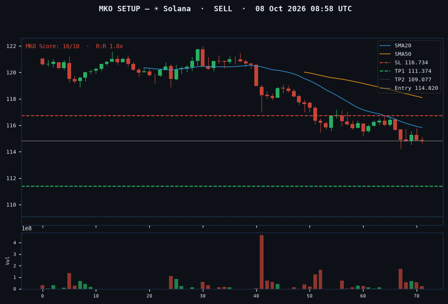Click the 118 price axis label
This screenshot has height=304, width=448.
pos(11,99)
